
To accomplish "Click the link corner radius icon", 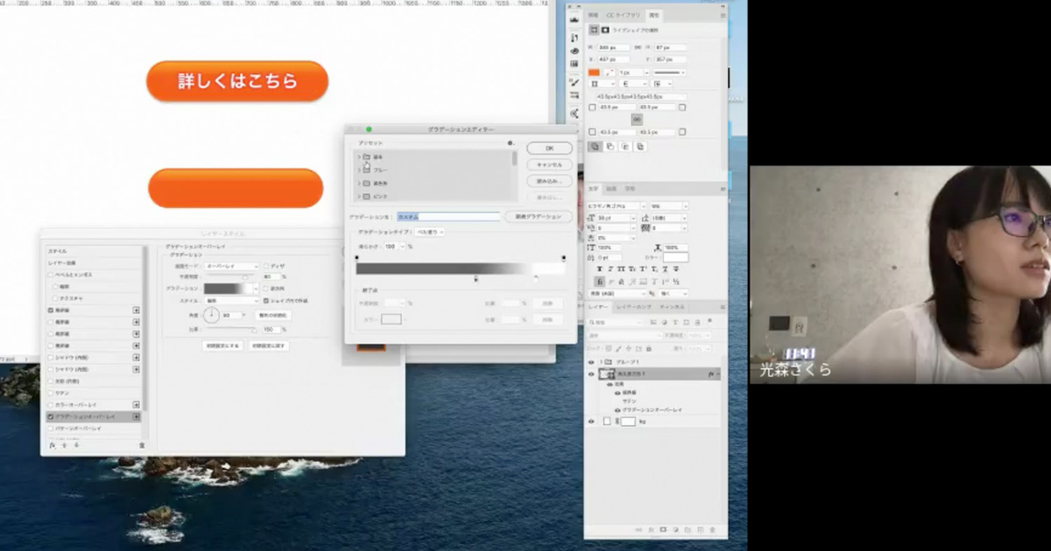I will point(637,119).
